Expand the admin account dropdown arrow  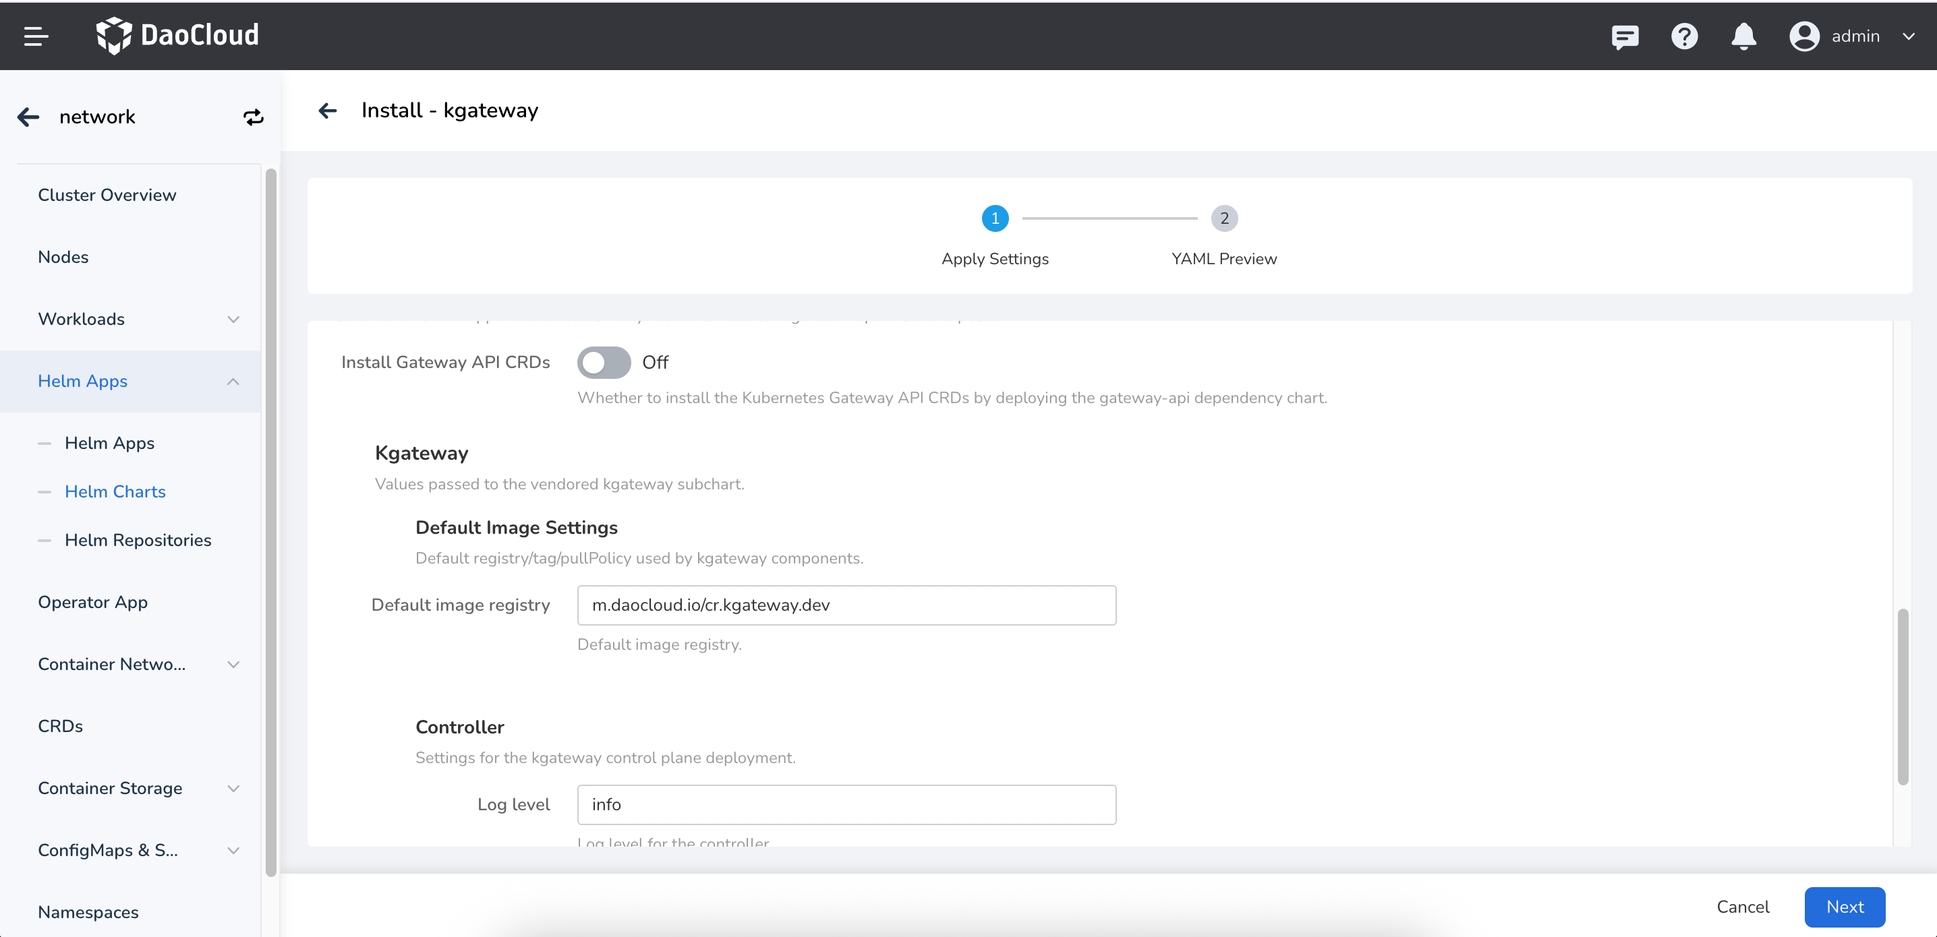pyautogui.click(x=1909, y=36)
